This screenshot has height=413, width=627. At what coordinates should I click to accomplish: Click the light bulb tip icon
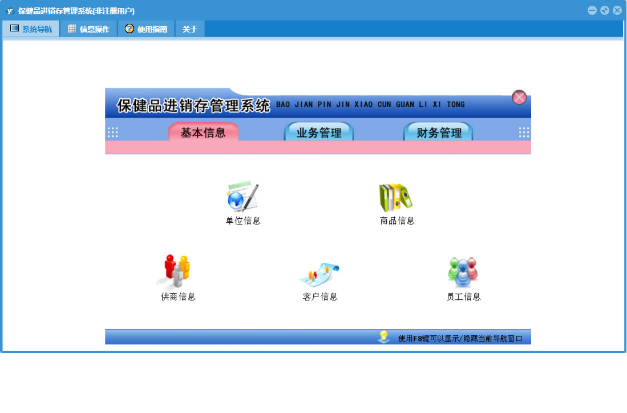(384, 337)
